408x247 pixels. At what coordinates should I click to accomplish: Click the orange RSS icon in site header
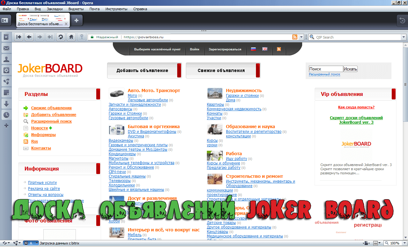(x=279, y=49)
